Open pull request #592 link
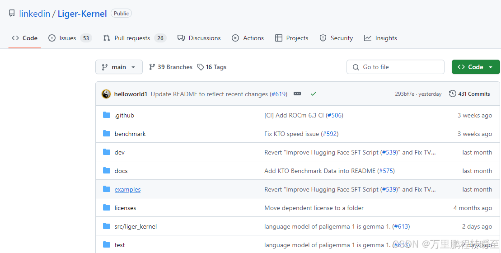Image resolution: width=501 pixels, height=253 pixels. click(330, 134)
